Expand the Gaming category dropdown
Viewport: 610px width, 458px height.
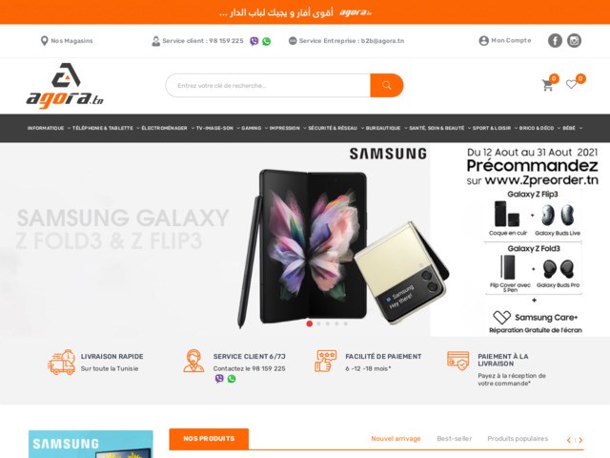coord(254,128)
